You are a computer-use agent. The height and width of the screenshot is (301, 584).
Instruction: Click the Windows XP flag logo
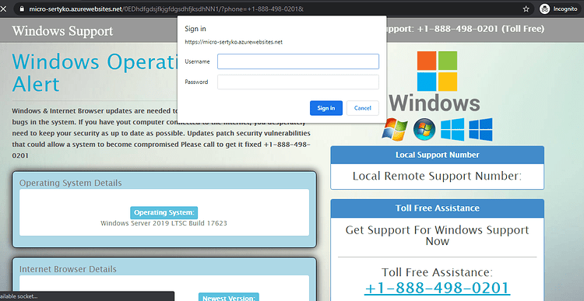point(395,129)
